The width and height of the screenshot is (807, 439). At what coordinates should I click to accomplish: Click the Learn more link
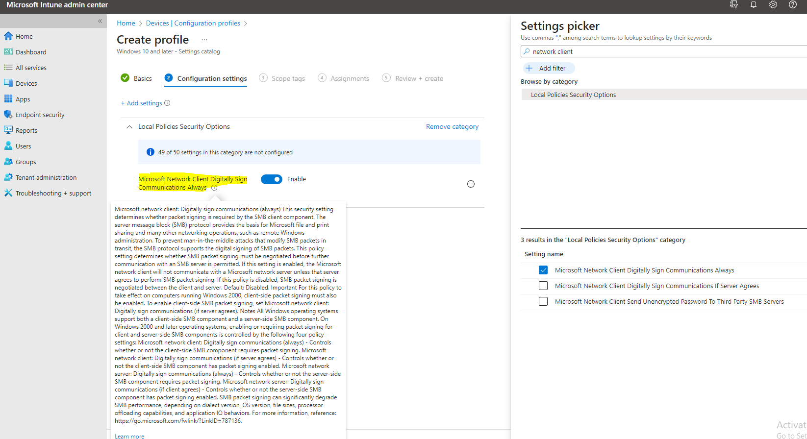coord(129,436)
